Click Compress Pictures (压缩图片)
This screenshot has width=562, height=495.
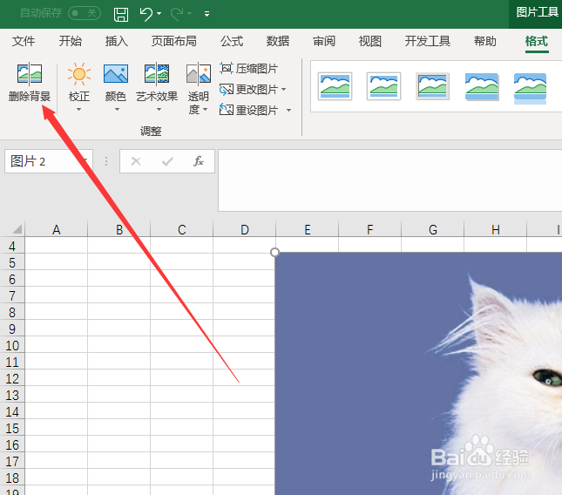coord(248,69)
